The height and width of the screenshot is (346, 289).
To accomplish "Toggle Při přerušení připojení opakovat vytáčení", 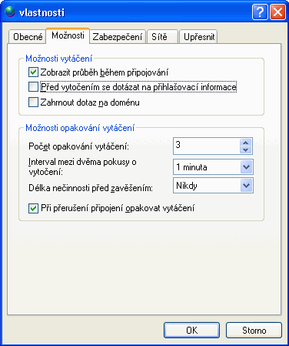I will click(x=33, y=208).
